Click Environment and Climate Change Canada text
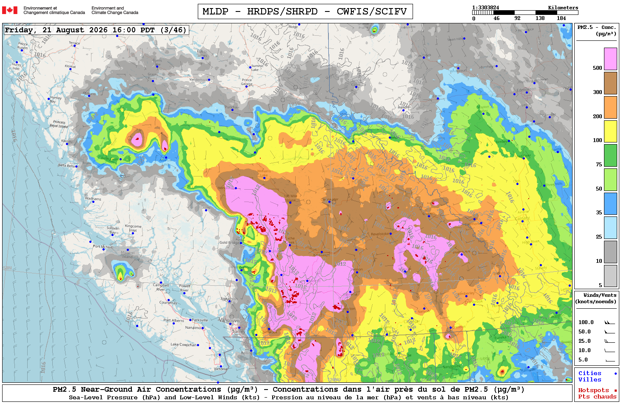 [115, 10]
